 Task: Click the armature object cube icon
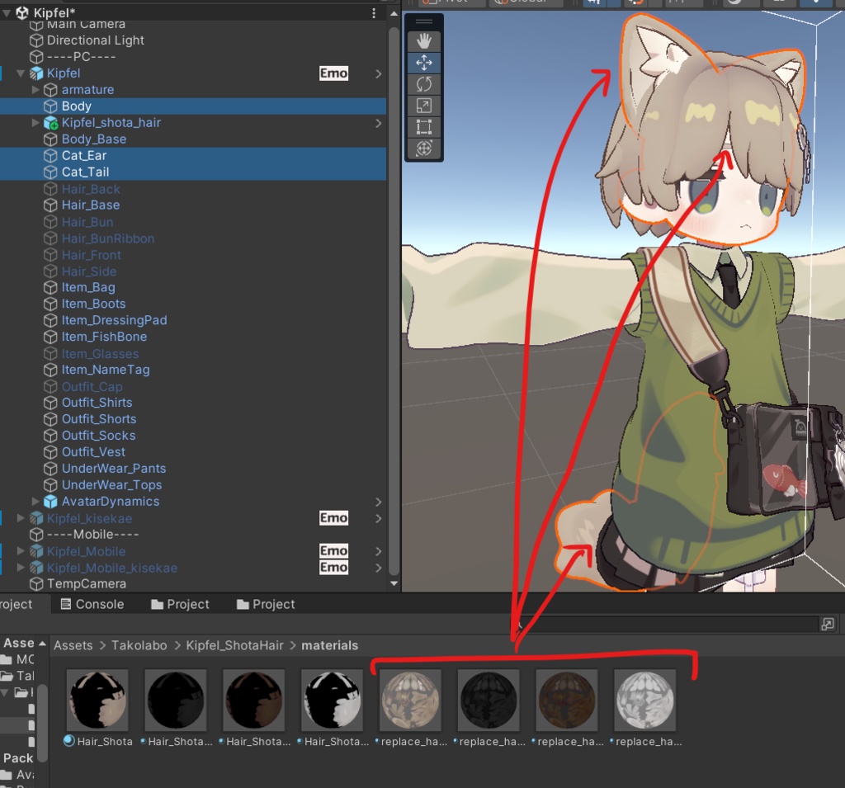click(50, 90)
